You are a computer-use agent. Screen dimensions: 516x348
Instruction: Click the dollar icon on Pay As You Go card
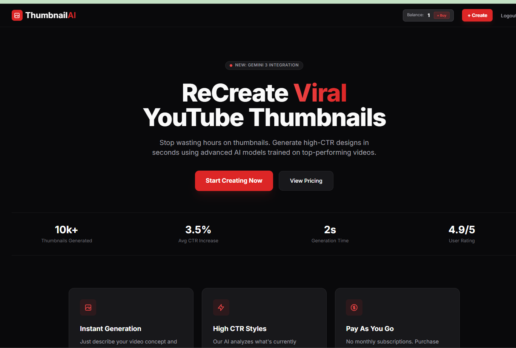tap(354, 307)
